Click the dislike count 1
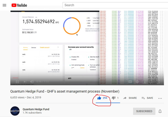Screen dimensions: 168x117 [x=118, y=98]
